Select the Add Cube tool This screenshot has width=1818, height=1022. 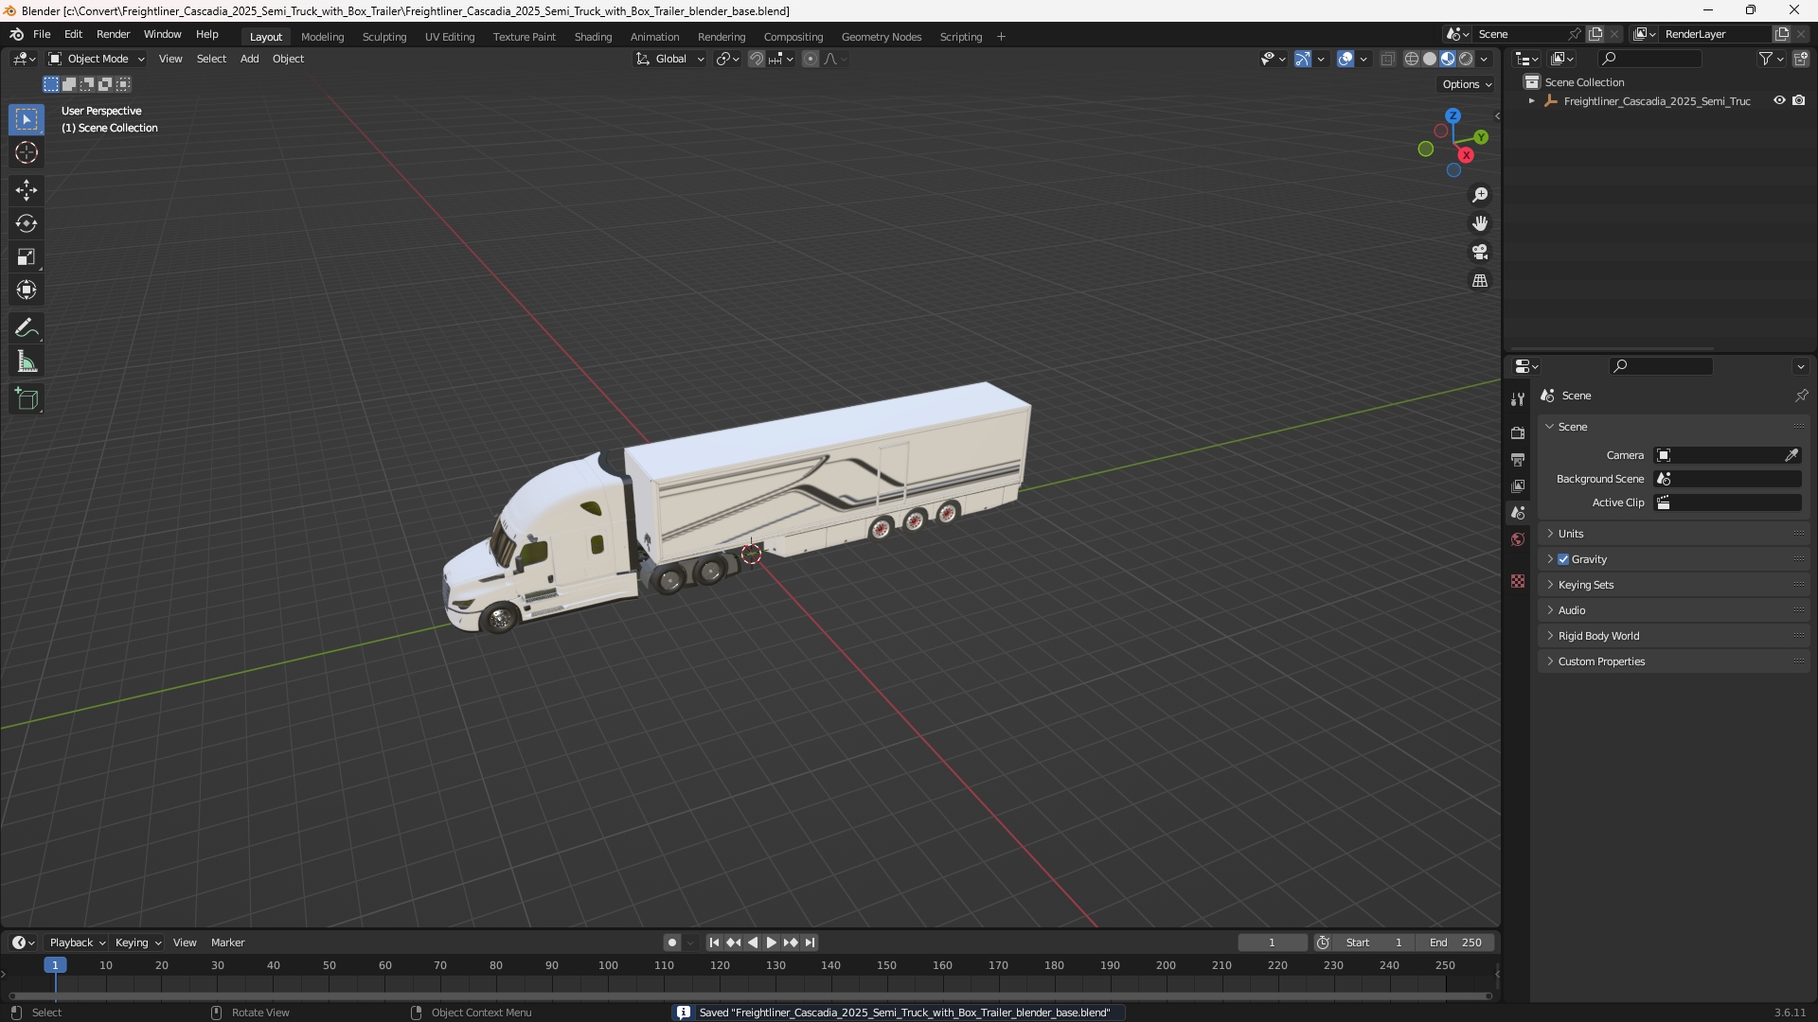click(x=27, y=399)
